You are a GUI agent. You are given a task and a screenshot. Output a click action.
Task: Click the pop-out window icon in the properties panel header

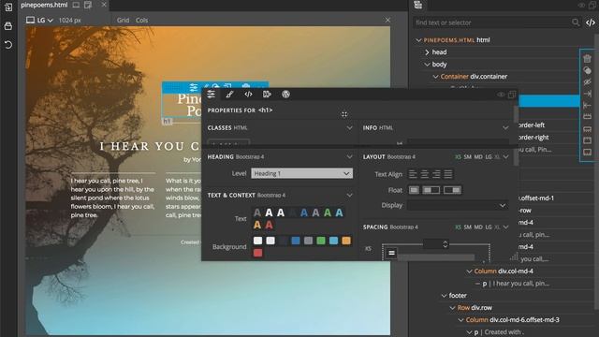click(x=512, y=95)
